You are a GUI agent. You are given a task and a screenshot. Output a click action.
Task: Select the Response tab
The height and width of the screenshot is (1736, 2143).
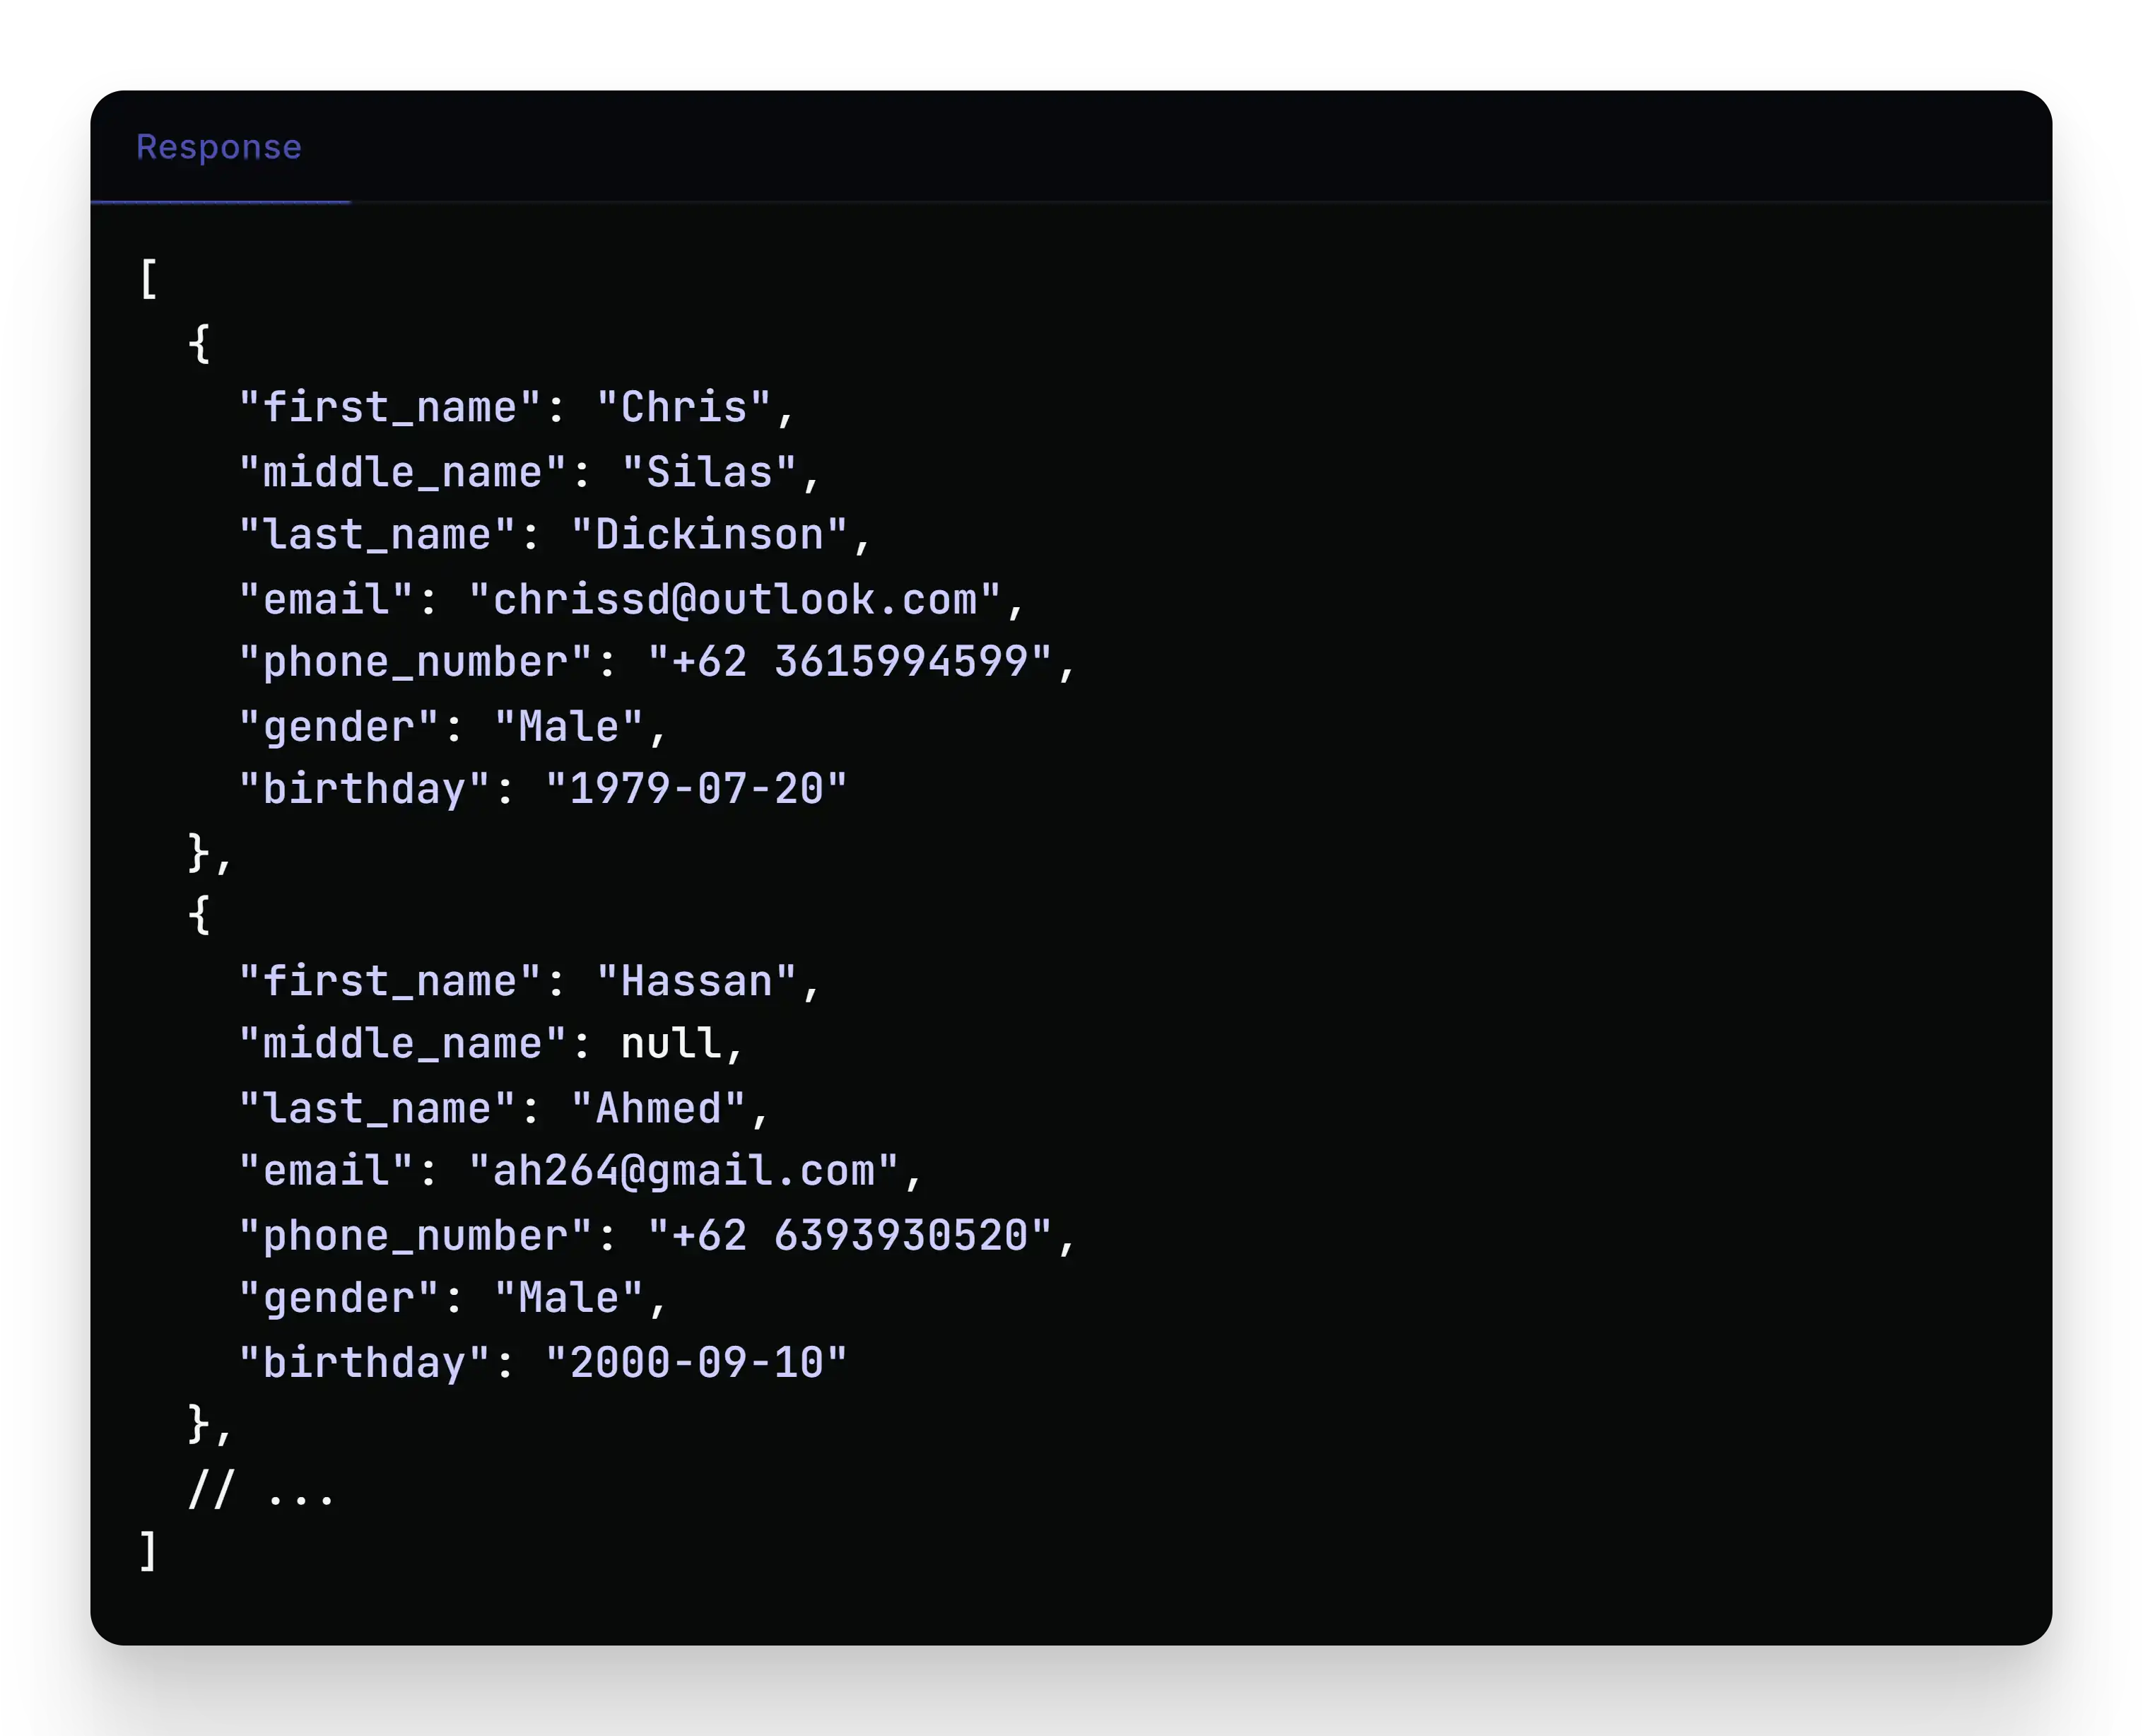(219, 147)
